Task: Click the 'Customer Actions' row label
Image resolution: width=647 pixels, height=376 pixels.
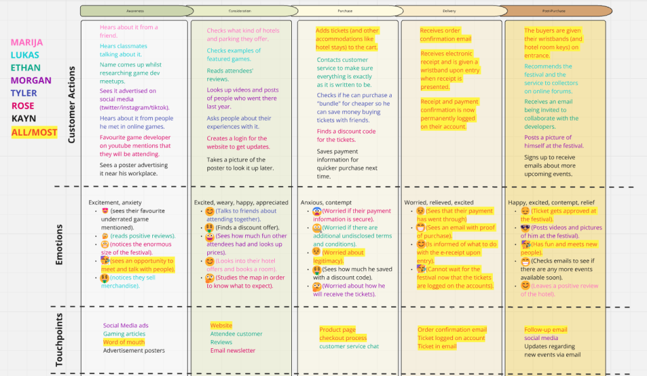Action: tap(71, 104)
